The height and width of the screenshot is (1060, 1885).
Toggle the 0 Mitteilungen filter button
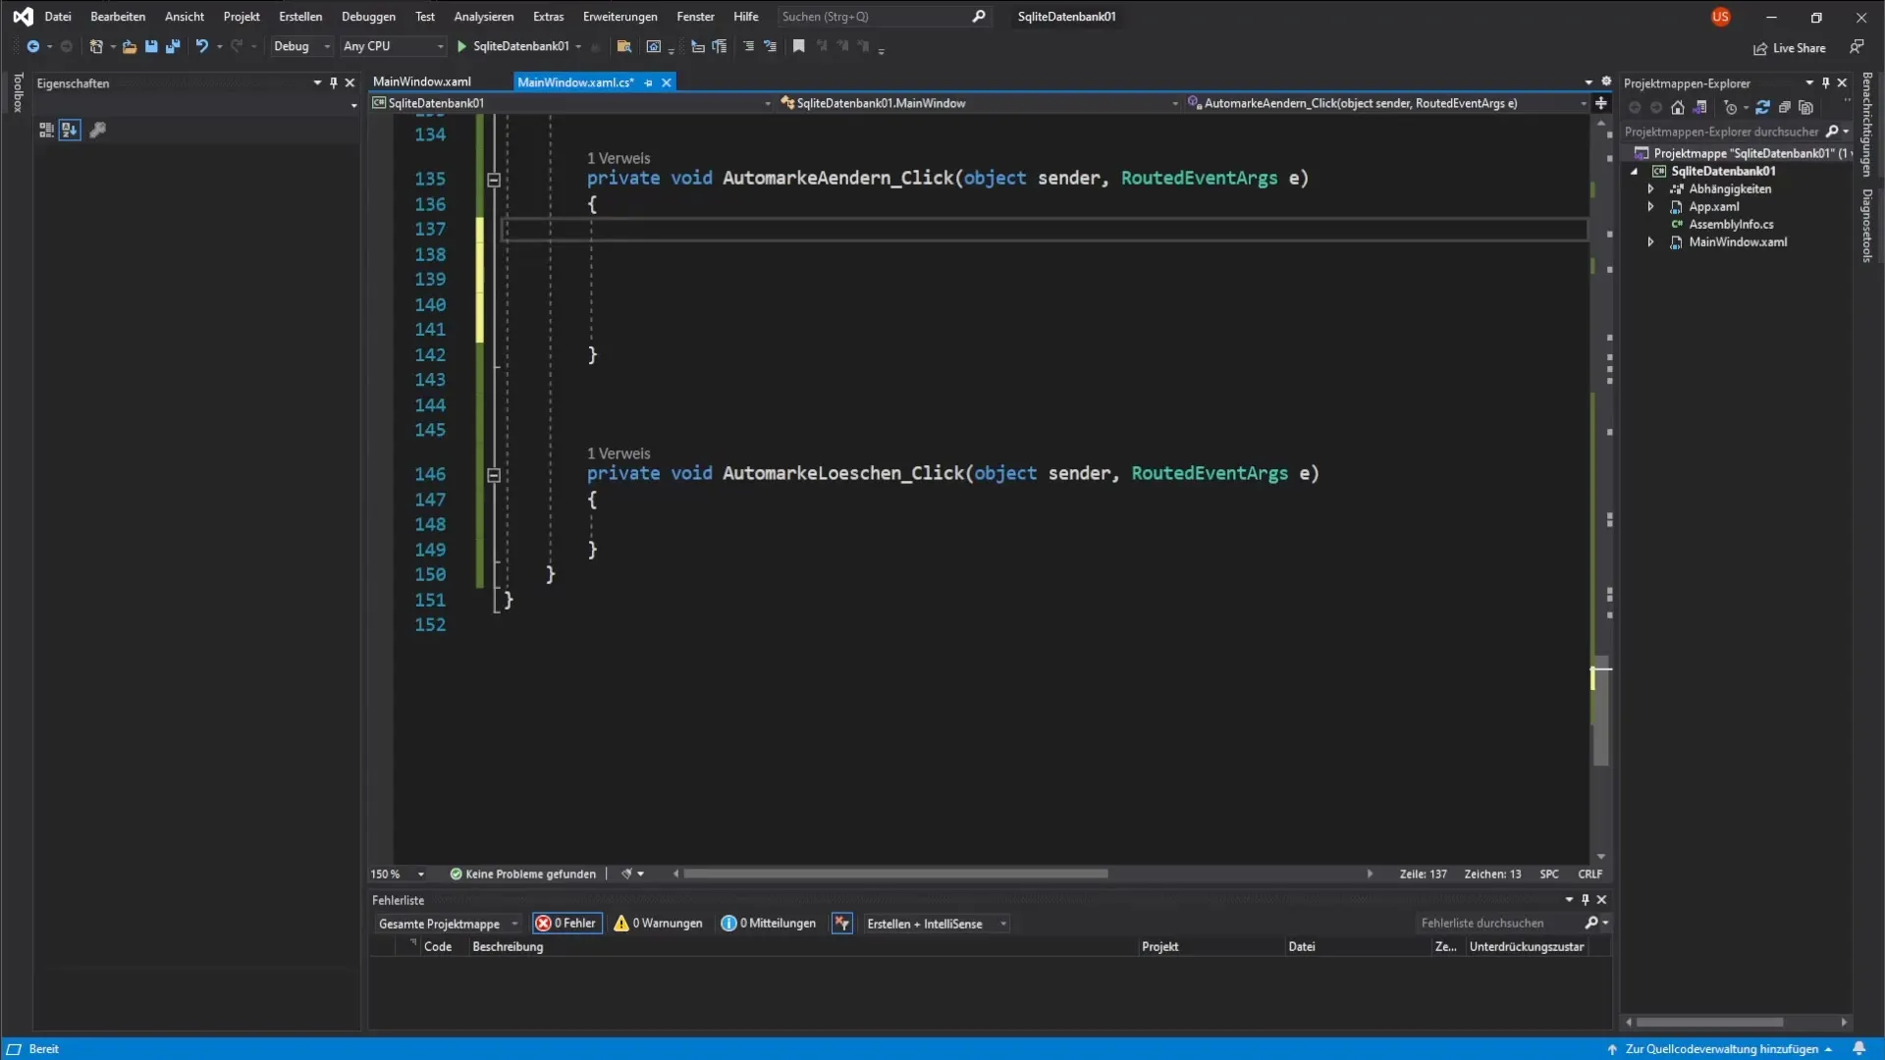point(769,924)
